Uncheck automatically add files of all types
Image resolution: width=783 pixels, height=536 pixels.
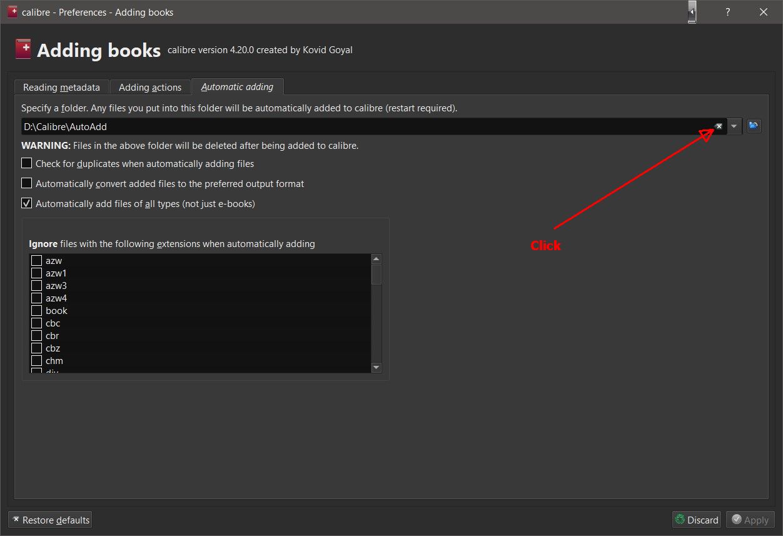26,203
